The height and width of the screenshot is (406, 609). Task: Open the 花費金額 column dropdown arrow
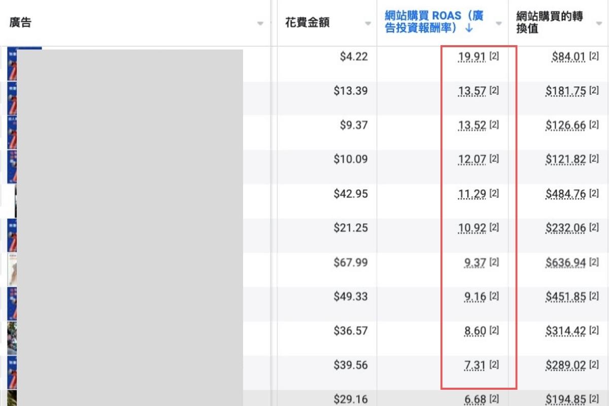[368, 24]
